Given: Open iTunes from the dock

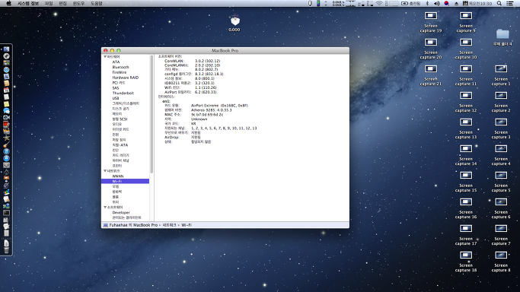Looking at the screenshot, I should point(6,151).
